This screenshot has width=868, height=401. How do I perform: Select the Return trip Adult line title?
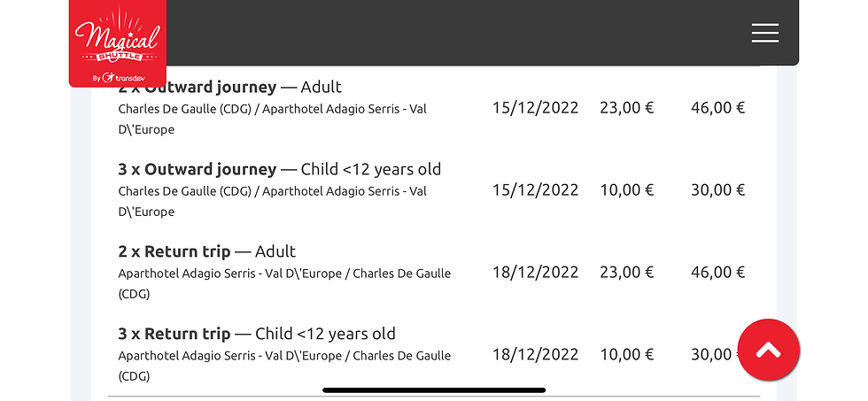(207, 251)
